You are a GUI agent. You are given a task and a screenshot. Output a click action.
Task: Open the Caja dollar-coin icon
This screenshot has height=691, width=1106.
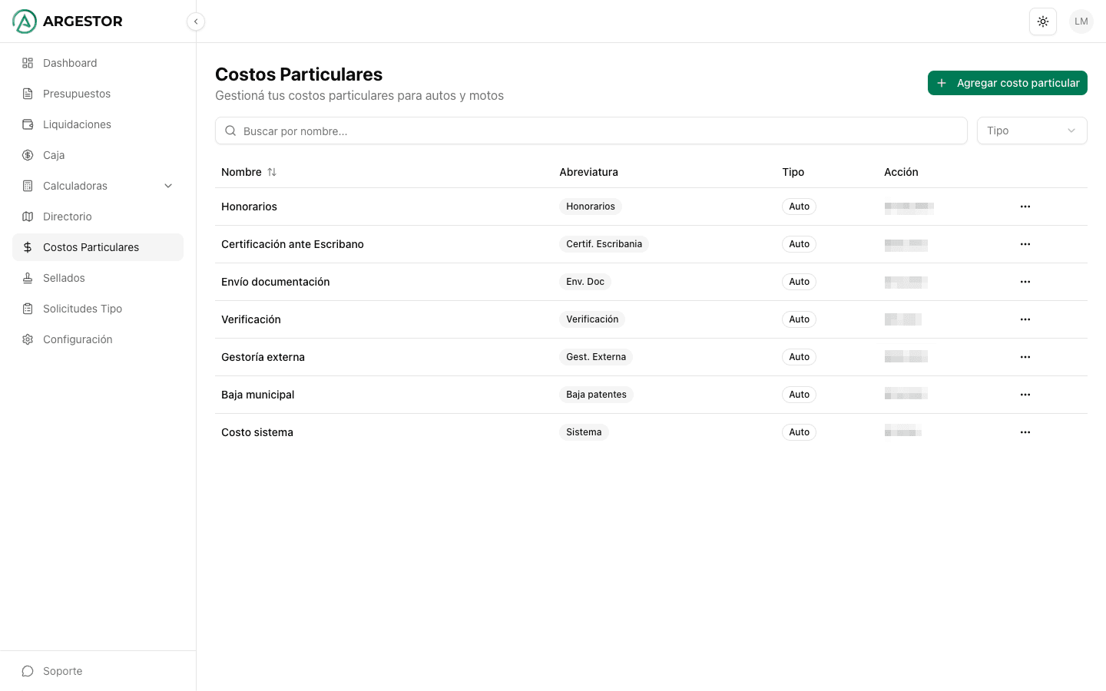point(28,155)
